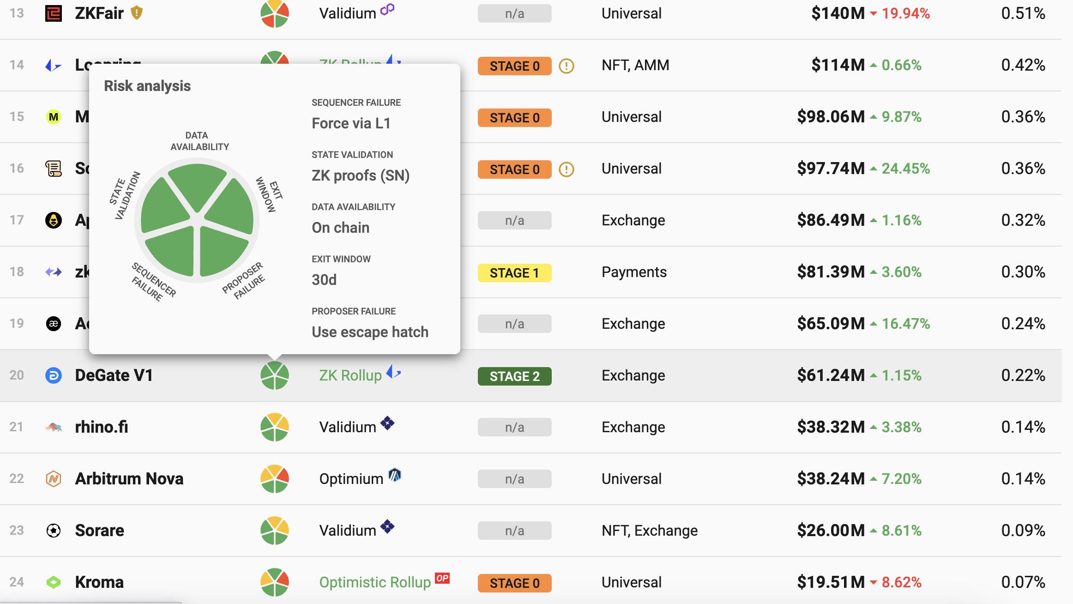
Task: Click the Scroll project logo in row 16
Action: [x=54, y=169]
